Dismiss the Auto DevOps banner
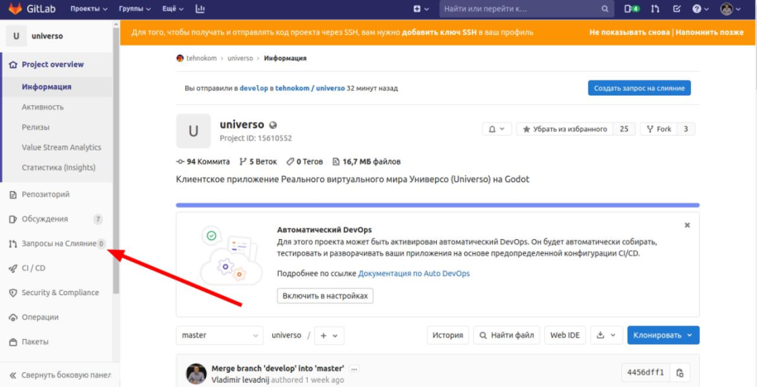The image size is (757, 387). tap(687, 226)
